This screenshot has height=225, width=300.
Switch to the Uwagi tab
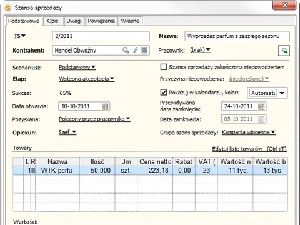pos(74,21)
